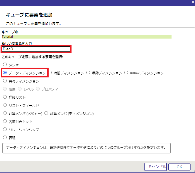This screenshot has width=195, height=173.
Task: Select the 表現 radio button
Action: (x=5, y=138)
